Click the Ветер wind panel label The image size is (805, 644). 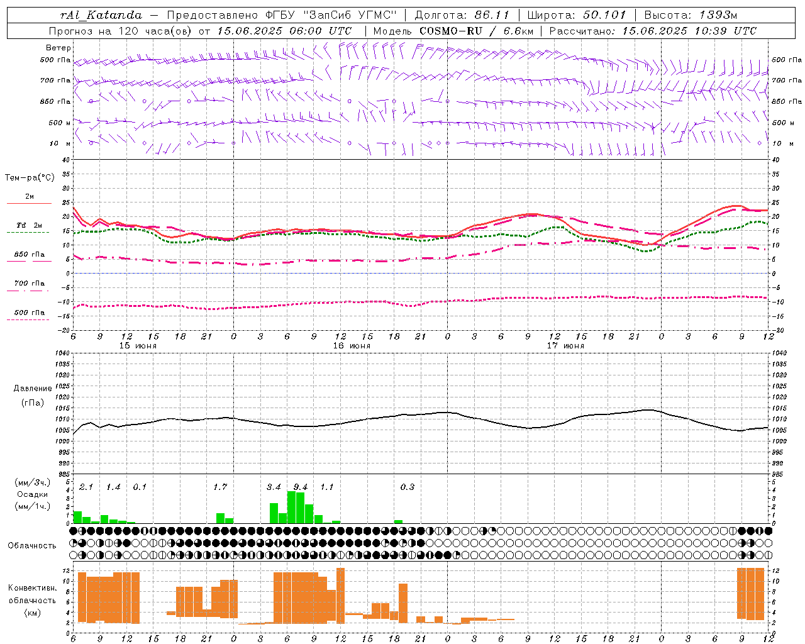(58, 48)
